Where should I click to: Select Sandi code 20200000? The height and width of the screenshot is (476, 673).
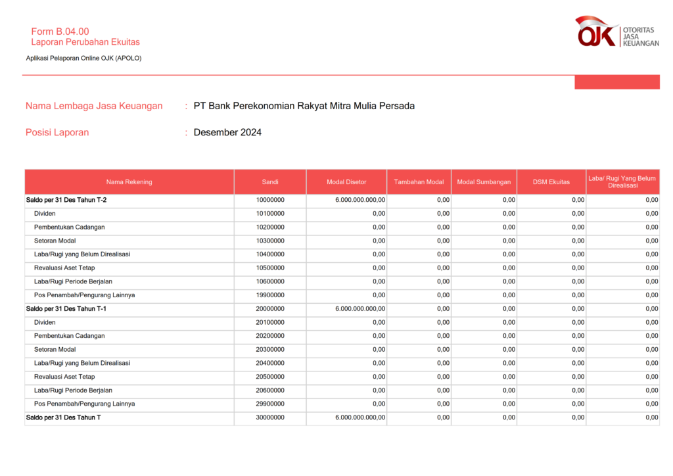(270, 336)
